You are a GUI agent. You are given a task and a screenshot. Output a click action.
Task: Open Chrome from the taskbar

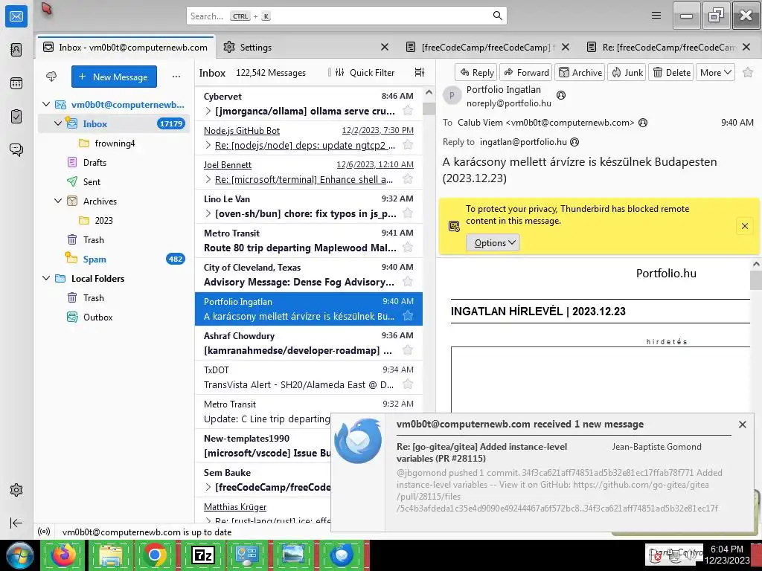(155, 555)
